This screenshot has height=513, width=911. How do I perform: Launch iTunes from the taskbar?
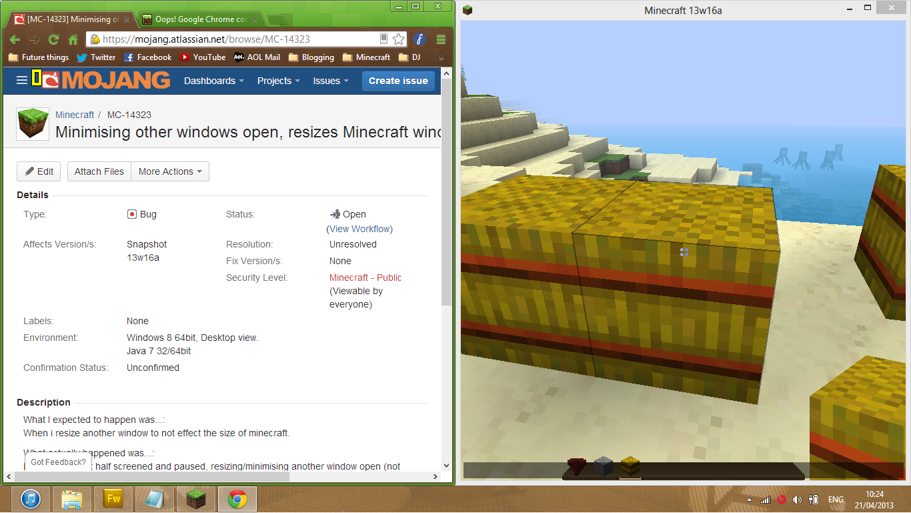(31, 499)
